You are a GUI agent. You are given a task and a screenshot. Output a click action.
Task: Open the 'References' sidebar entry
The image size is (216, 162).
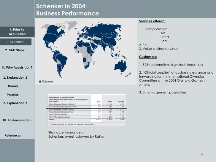click(x=13, y=135)
